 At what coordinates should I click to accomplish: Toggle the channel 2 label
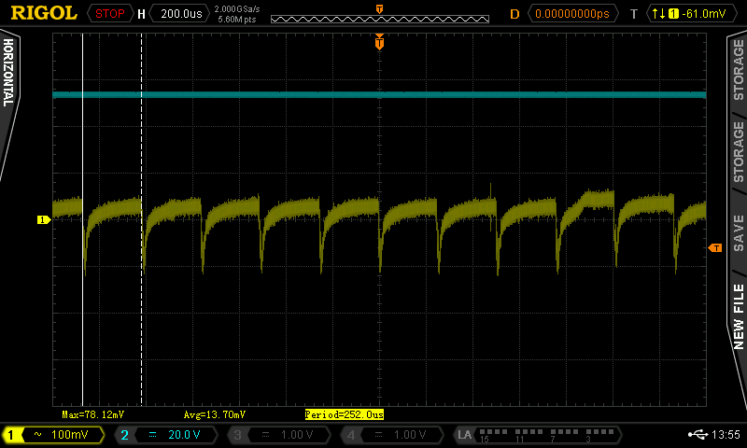(x=124, y=435)
